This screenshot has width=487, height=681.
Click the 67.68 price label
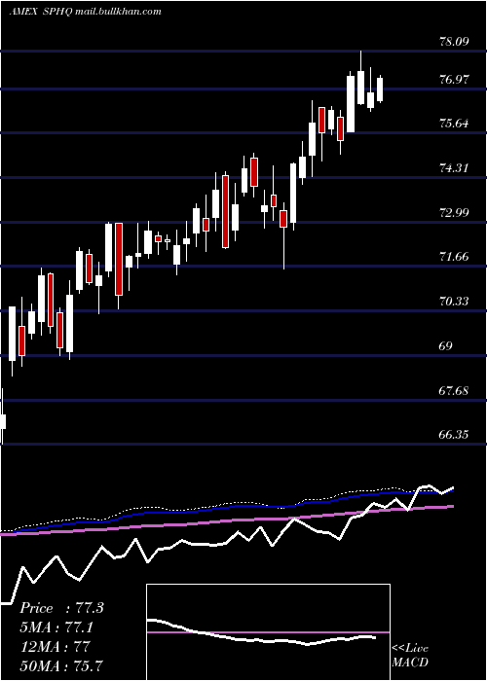point(455,390)
